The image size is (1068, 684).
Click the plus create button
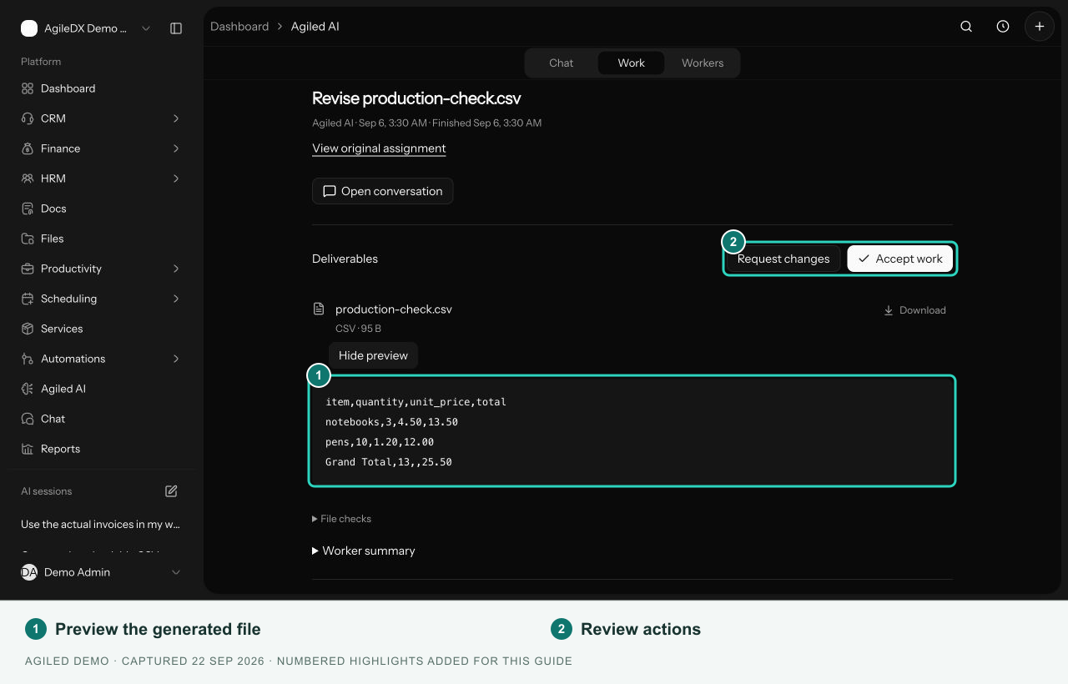coord(1040,27)
